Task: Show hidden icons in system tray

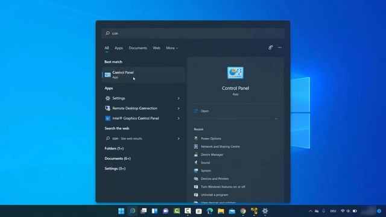Action: tap(311, 211)
